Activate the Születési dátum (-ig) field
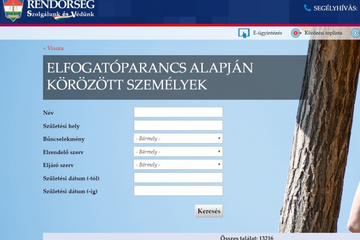This screenshot has height=240, width=360. [x=178, y=191]
